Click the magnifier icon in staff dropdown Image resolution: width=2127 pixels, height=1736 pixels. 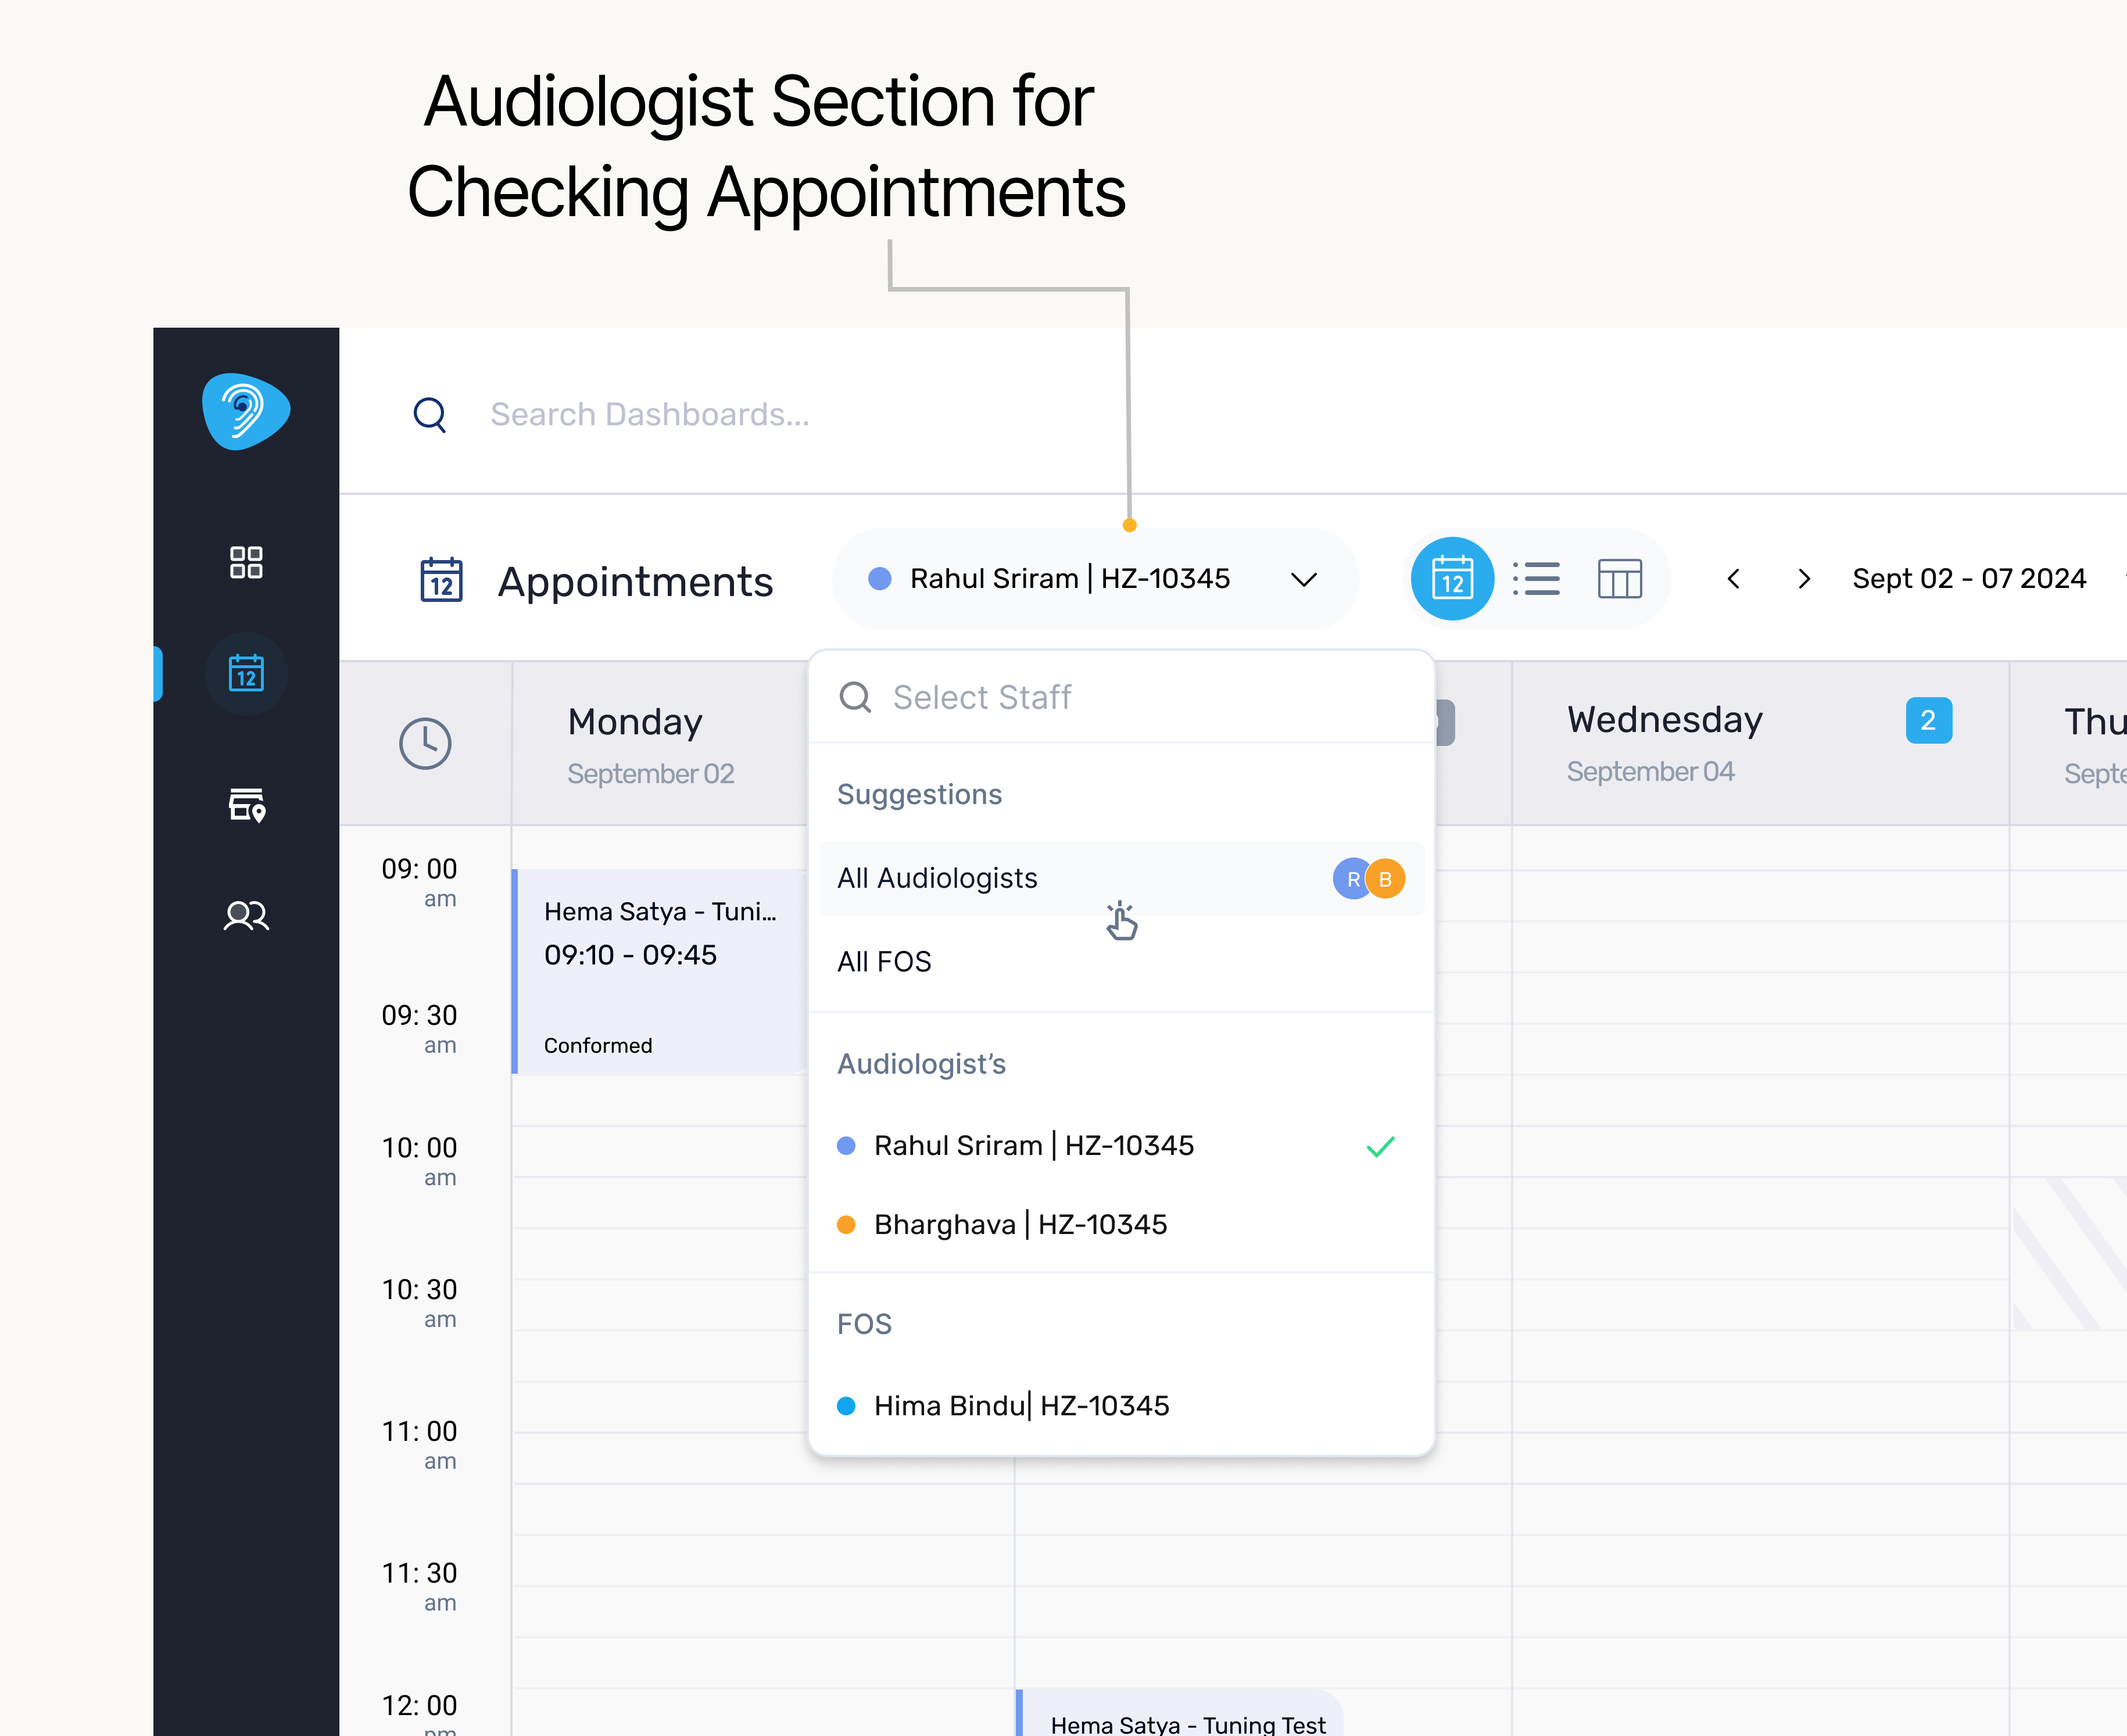click(855, 697)
